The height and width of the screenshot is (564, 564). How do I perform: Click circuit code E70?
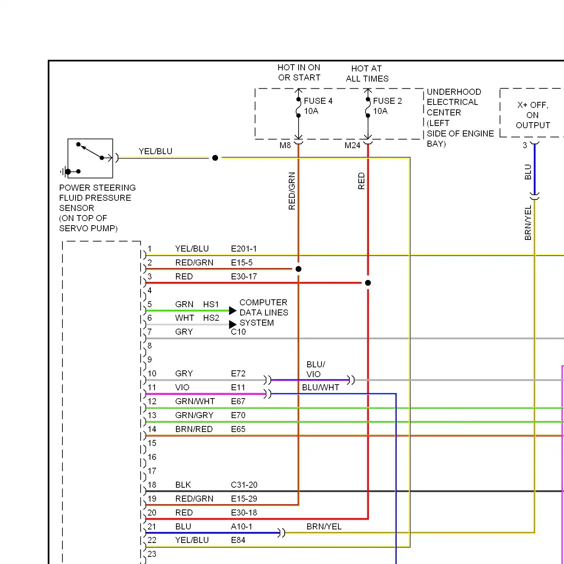238,415
